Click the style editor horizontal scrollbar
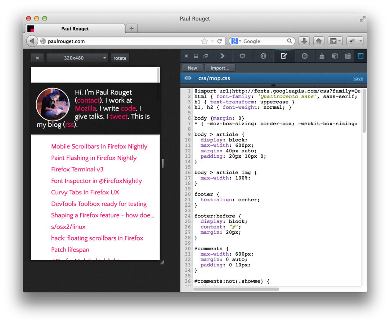This screenshot has height=324, width=390. 236,289
